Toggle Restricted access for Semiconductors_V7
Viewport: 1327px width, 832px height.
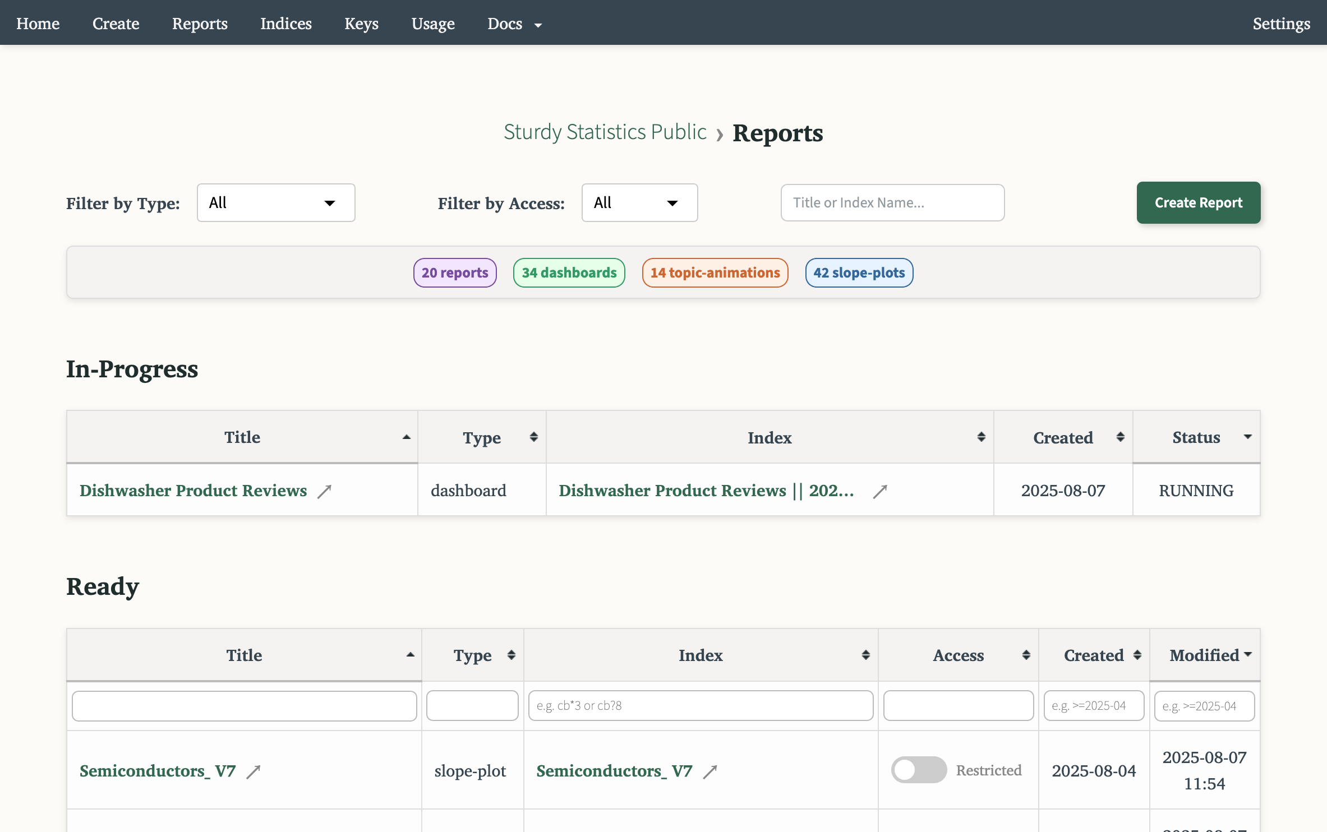(919, 770)
